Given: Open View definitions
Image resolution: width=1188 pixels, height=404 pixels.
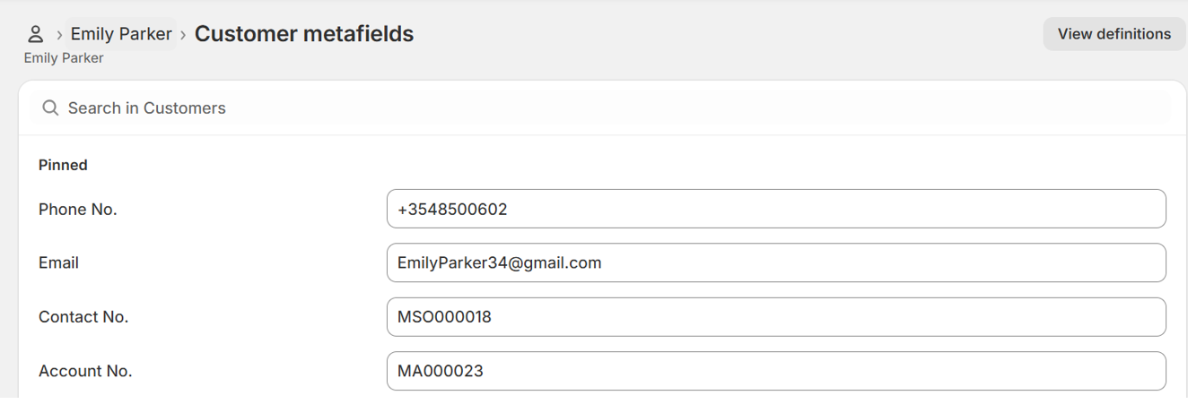Looking at the screenshot, I should (1114, 34).
